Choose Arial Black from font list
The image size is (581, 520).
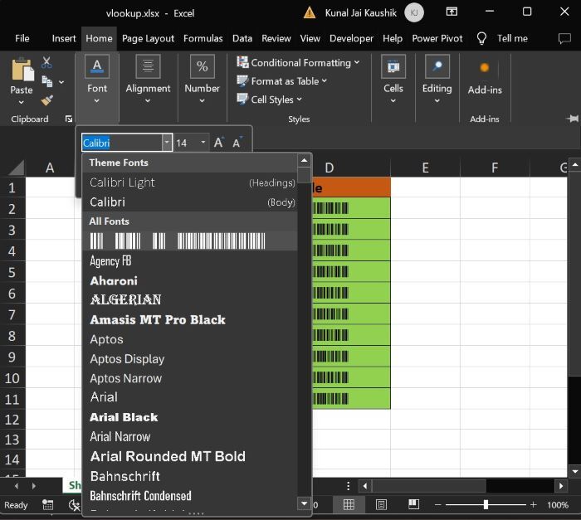coord(124,417)
